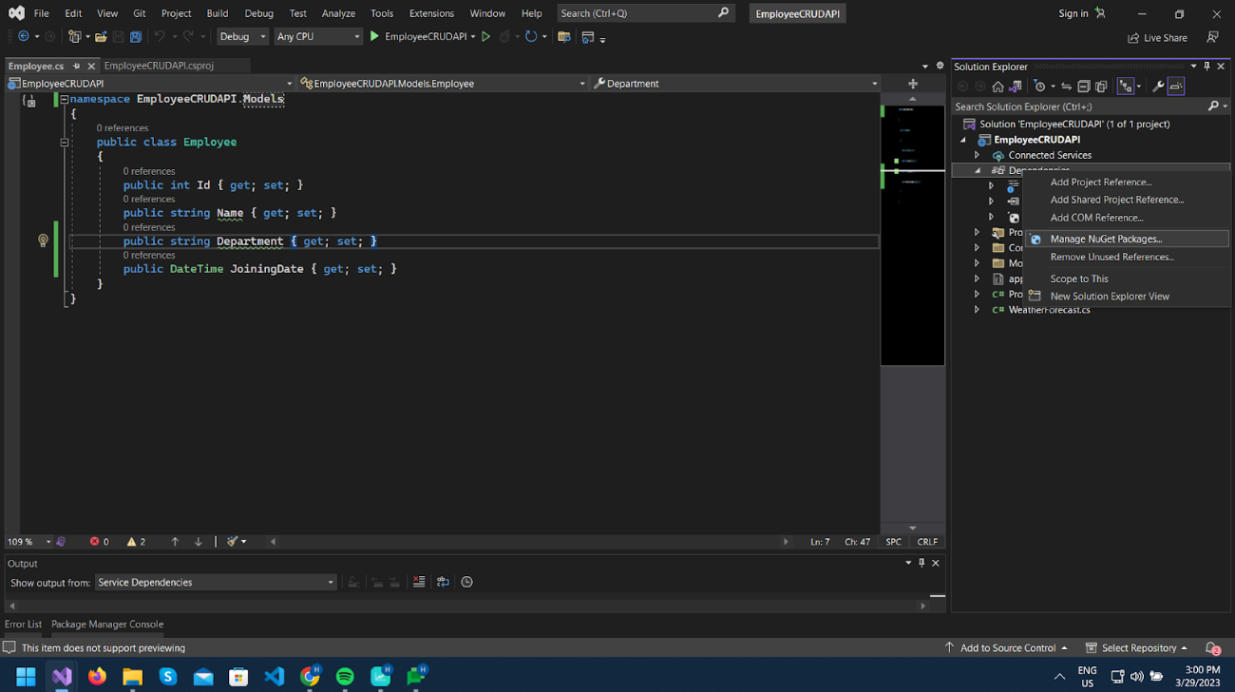Image resolution: width=1235 pixels, height=692 pixels.
Task: Click the Feedback icon beside Live Share
Action: (x=1212, y=37)
